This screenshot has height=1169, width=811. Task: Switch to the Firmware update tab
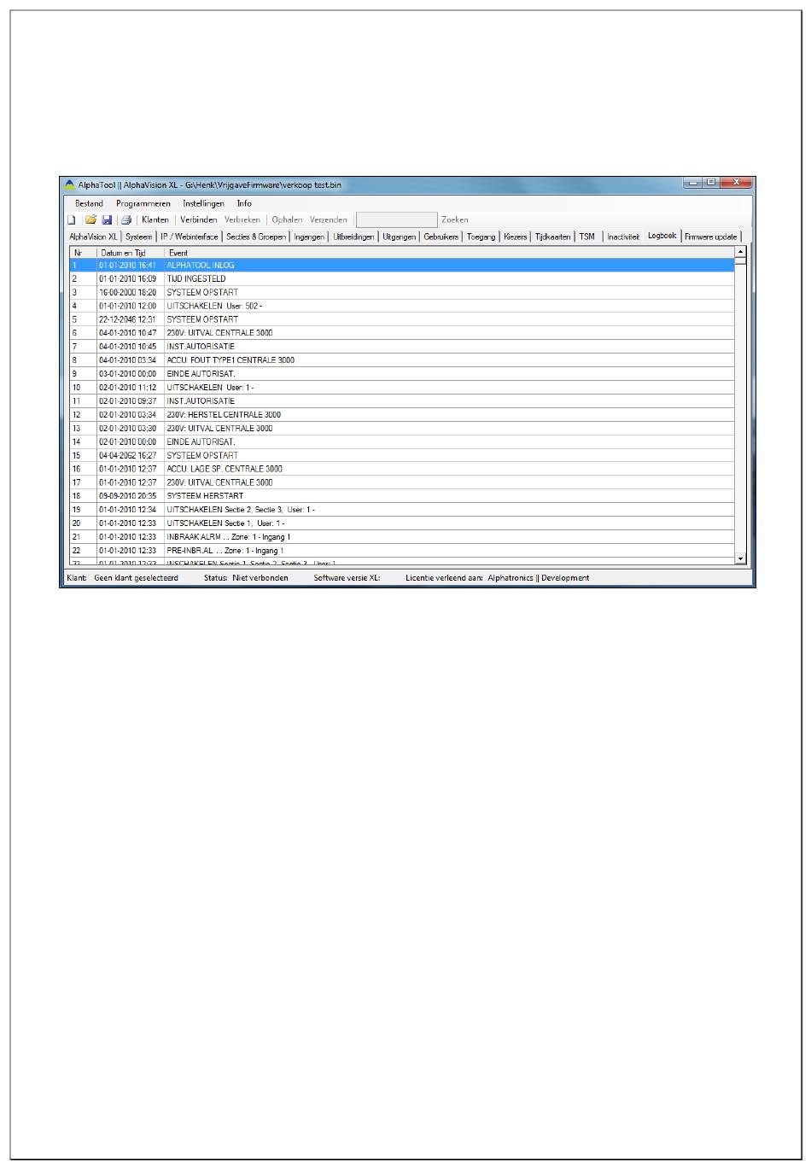click(711, 237)
